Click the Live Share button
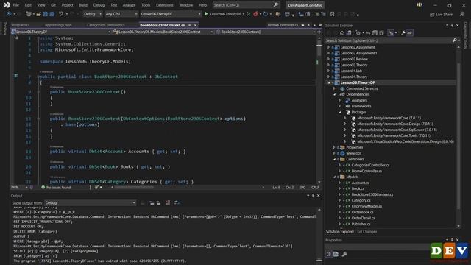Image resolution: width=471 pixels, height=265 pixels. tap(441, 15)
